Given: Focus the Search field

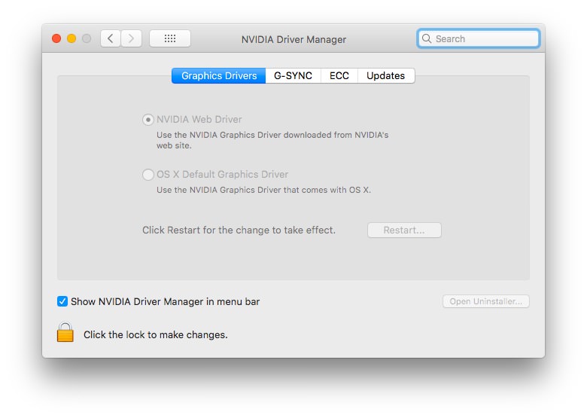Looking at the screenshot, I should click(479, 38).
